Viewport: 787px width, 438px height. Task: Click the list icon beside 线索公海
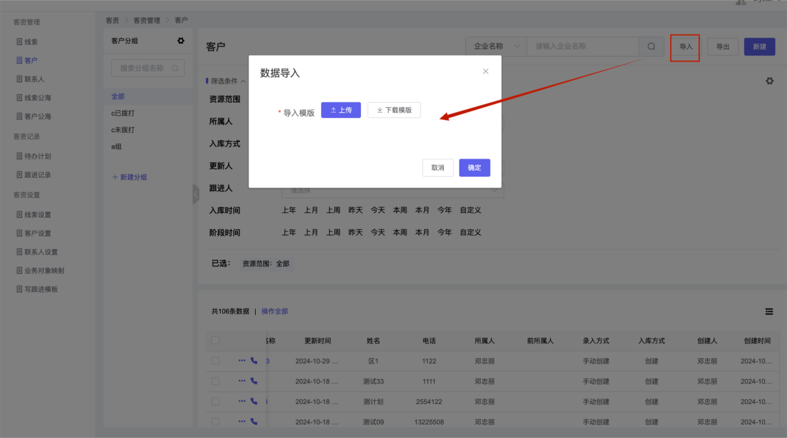[20, 98]
